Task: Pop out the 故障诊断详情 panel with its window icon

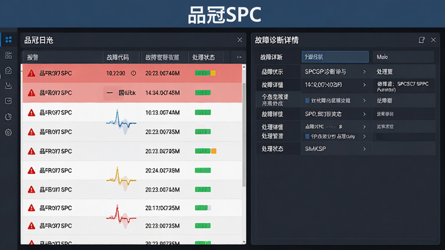Action: pyautogui.click(x=422, y=40)
